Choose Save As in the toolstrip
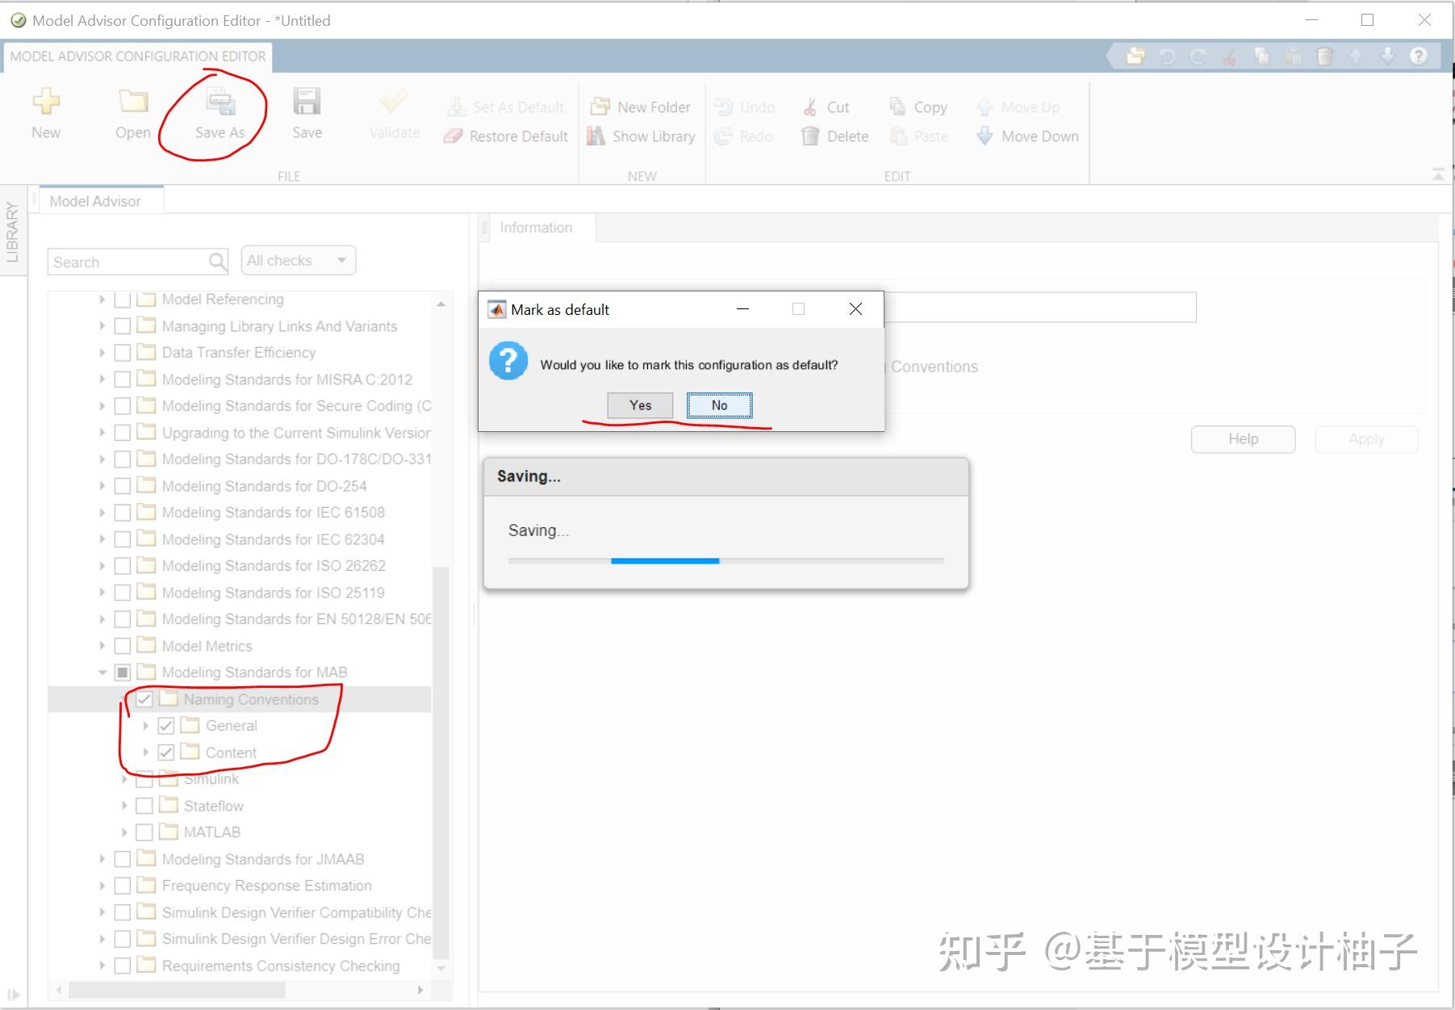The height and width of the screenshot is (1010, 1455). point(220,112)
